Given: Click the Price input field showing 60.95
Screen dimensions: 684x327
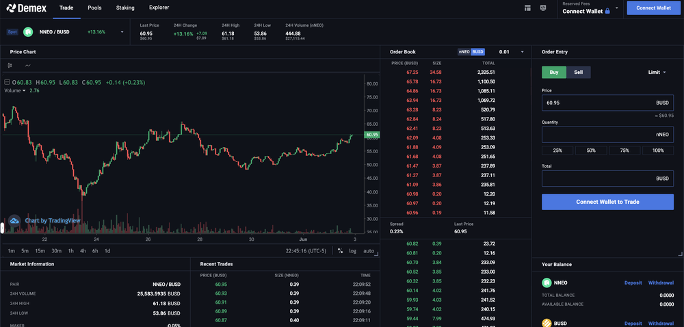Looking at the screenshot, I should pos(607,103).
